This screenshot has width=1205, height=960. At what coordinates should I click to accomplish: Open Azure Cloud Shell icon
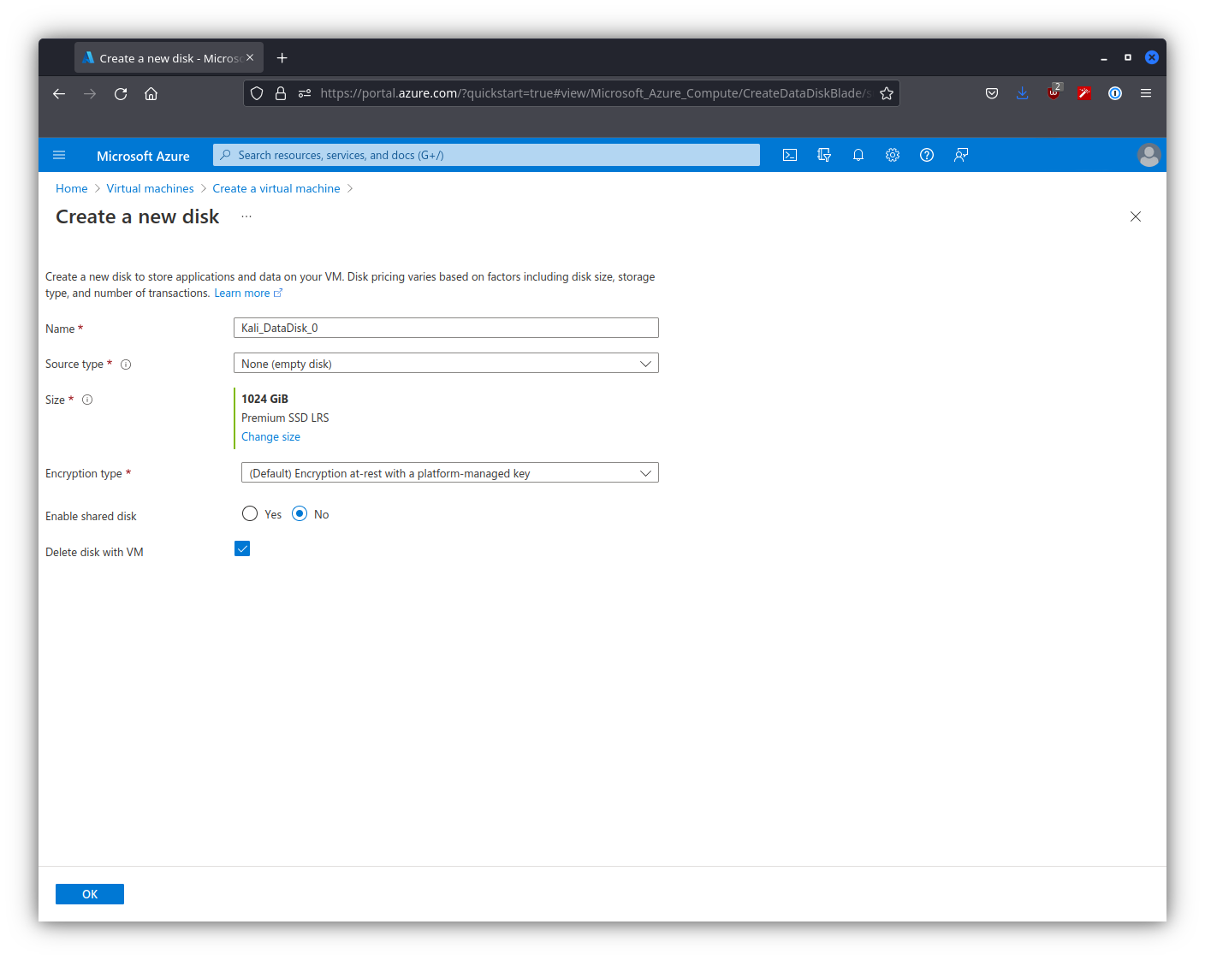coord(790,155)
